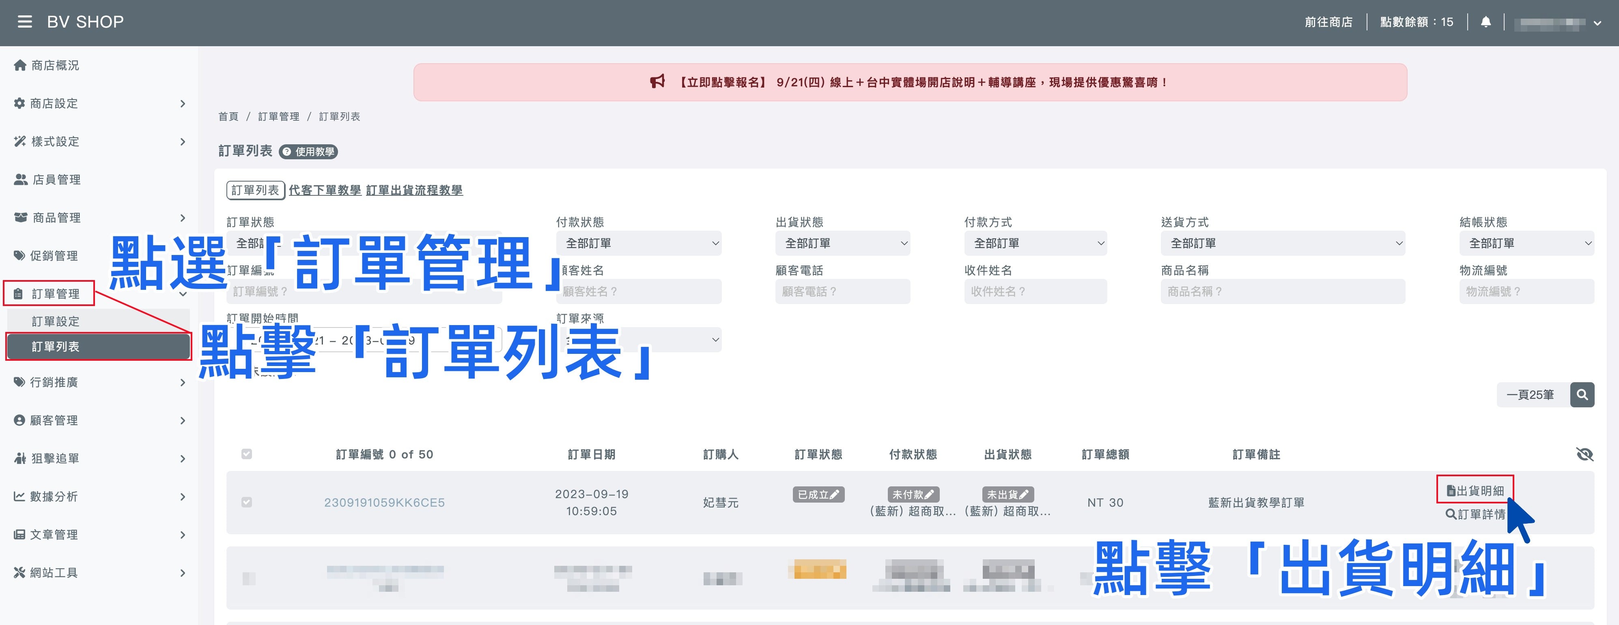This screenshot has width=1619, height=625.
Task: Click the gear icon beside 商店設定
Action: [19, 103]
